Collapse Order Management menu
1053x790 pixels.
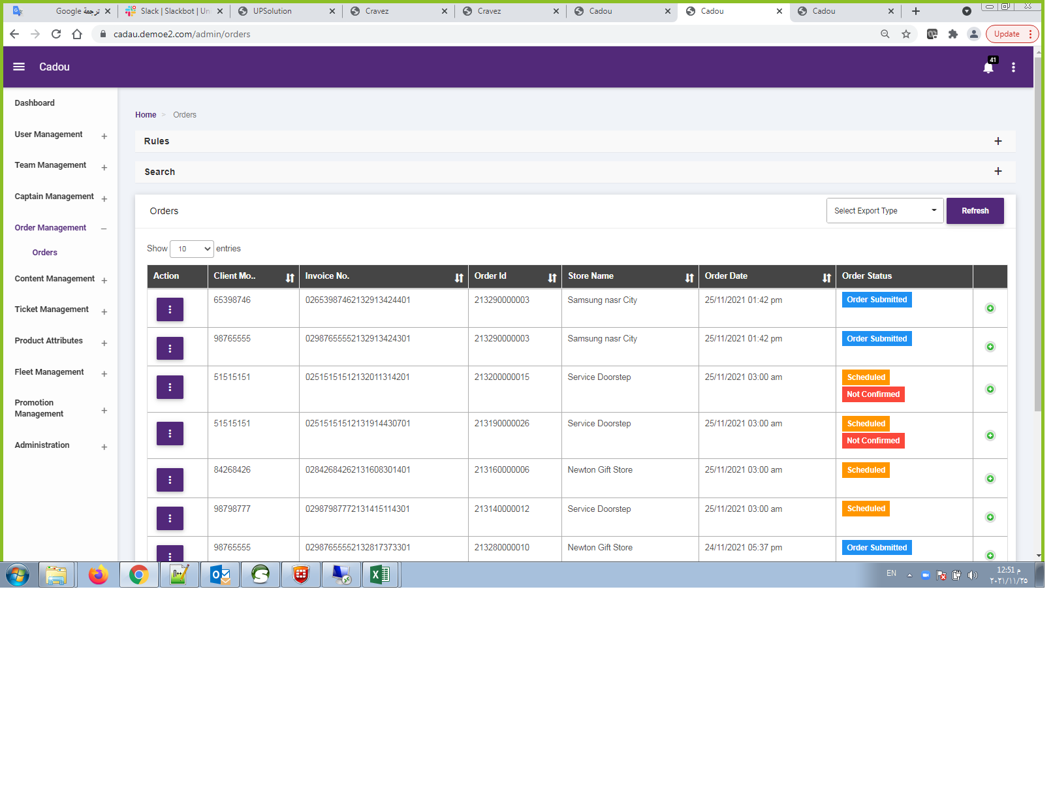(105, 230)
